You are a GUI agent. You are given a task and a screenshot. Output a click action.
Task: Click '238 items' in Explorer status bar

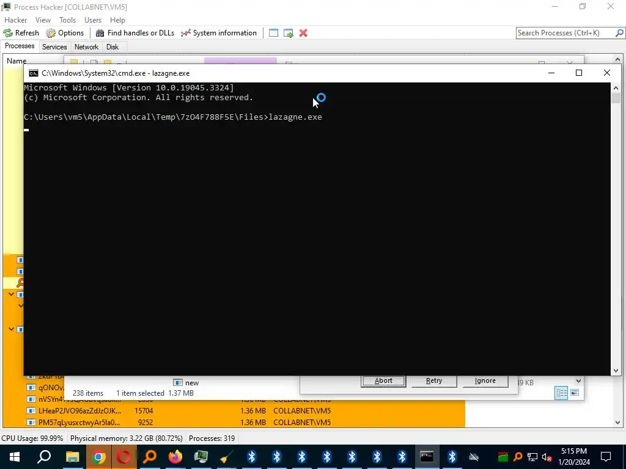pos(88,393)
